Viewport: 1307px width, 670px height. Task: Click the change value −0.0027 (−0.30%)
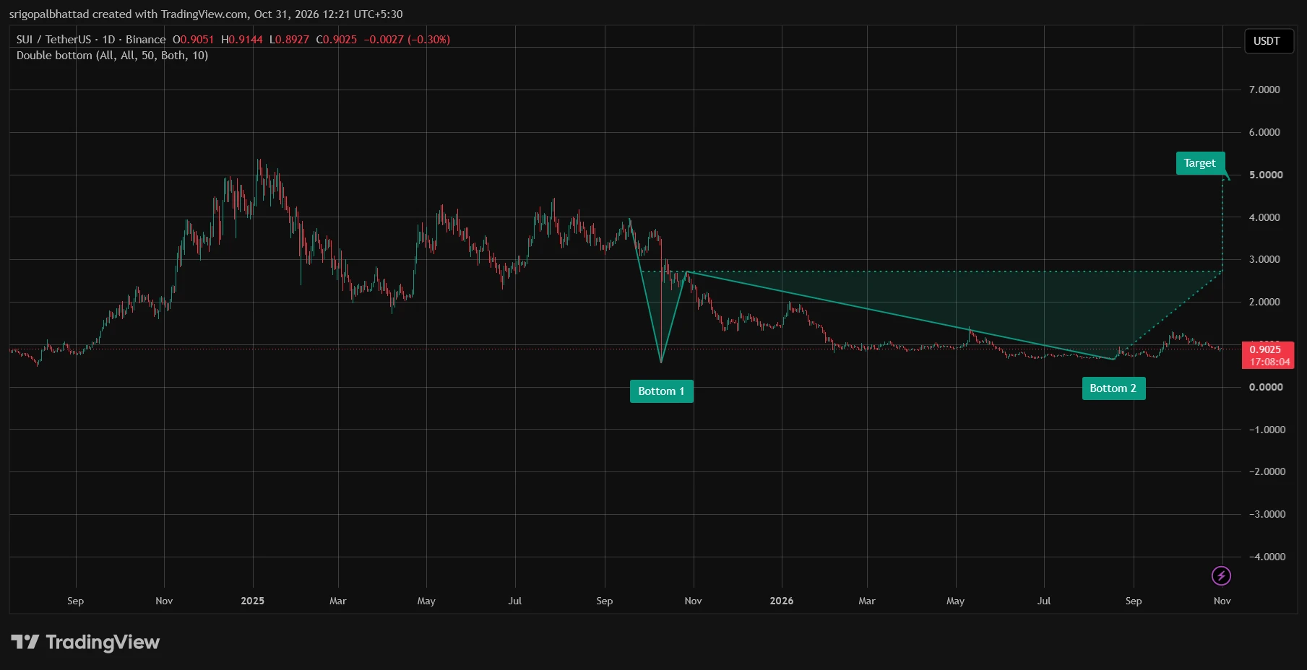(x=407, y=40)
